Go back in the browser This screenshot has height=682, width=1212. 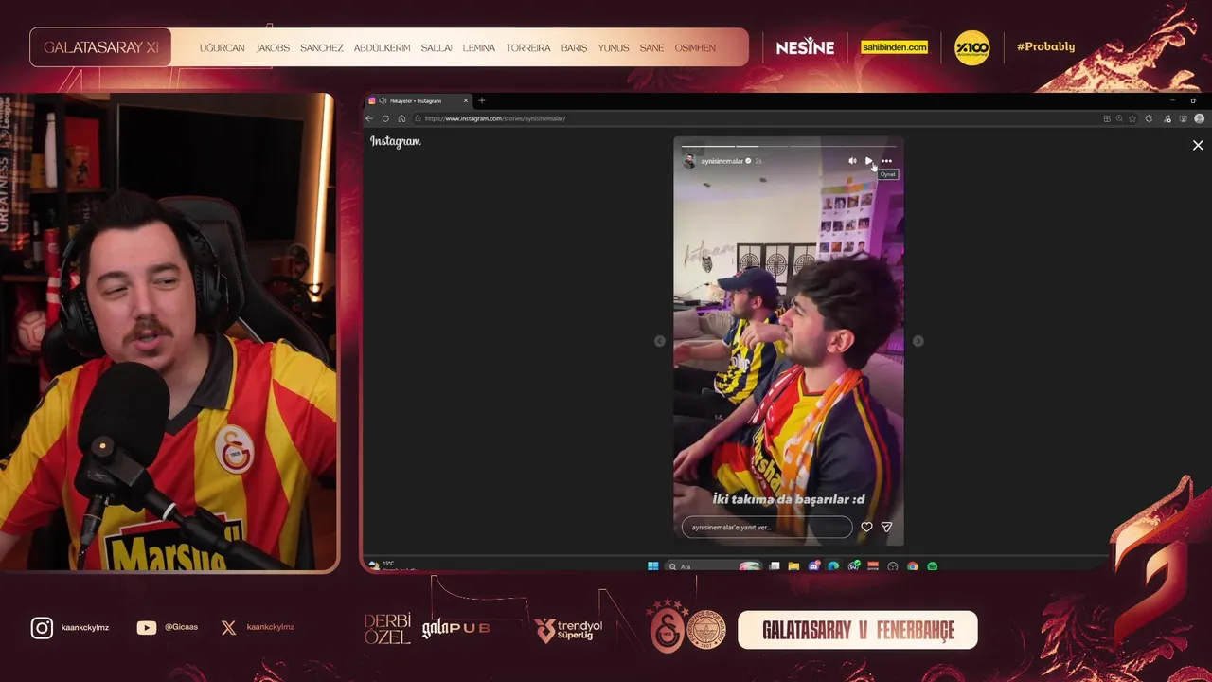pos(369,118)
